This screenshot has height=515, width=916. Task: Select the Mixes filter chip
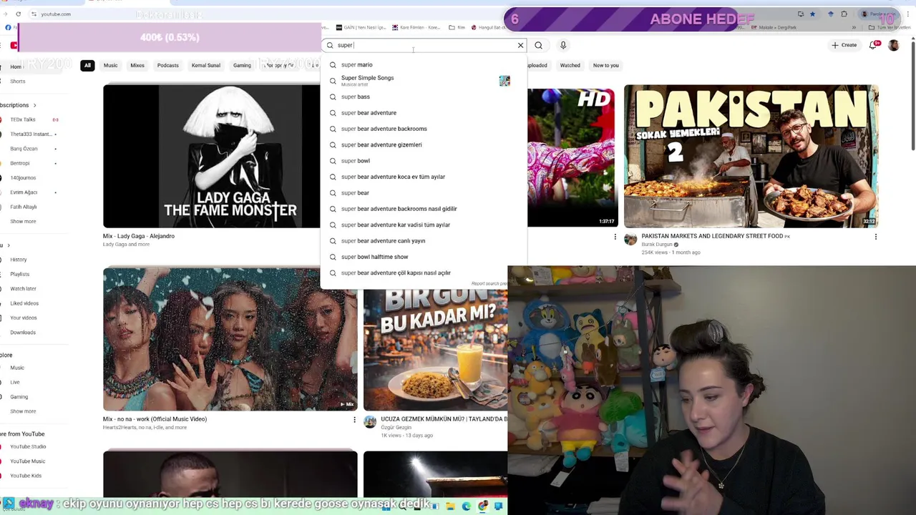pos(137,65)
